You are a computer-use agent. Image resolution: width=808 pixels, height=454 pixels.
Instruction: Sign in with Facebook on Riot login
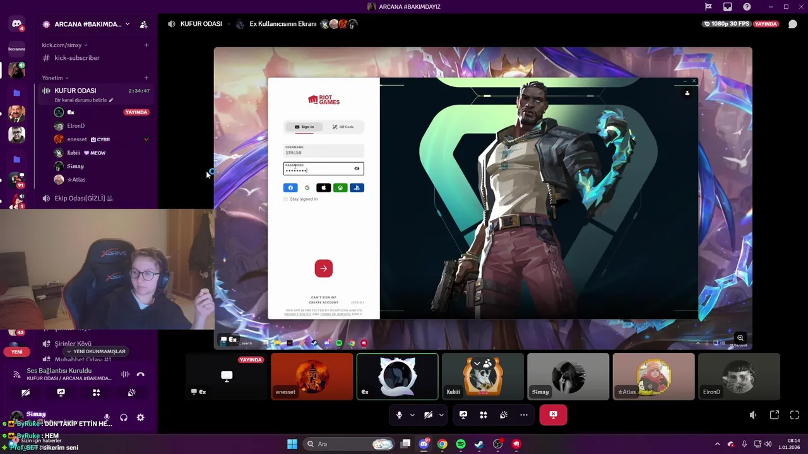(x=290, y=187)
